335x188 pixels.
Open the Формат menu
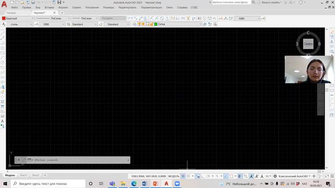tap(63, 7)
